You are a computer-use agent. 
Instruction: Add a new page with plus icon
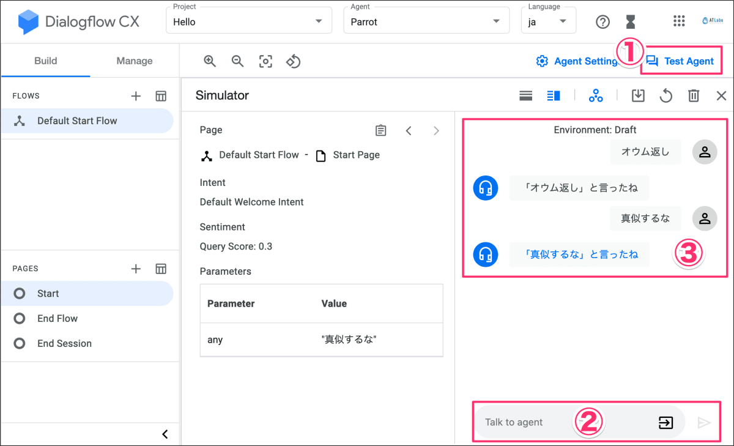pos(136,269)
